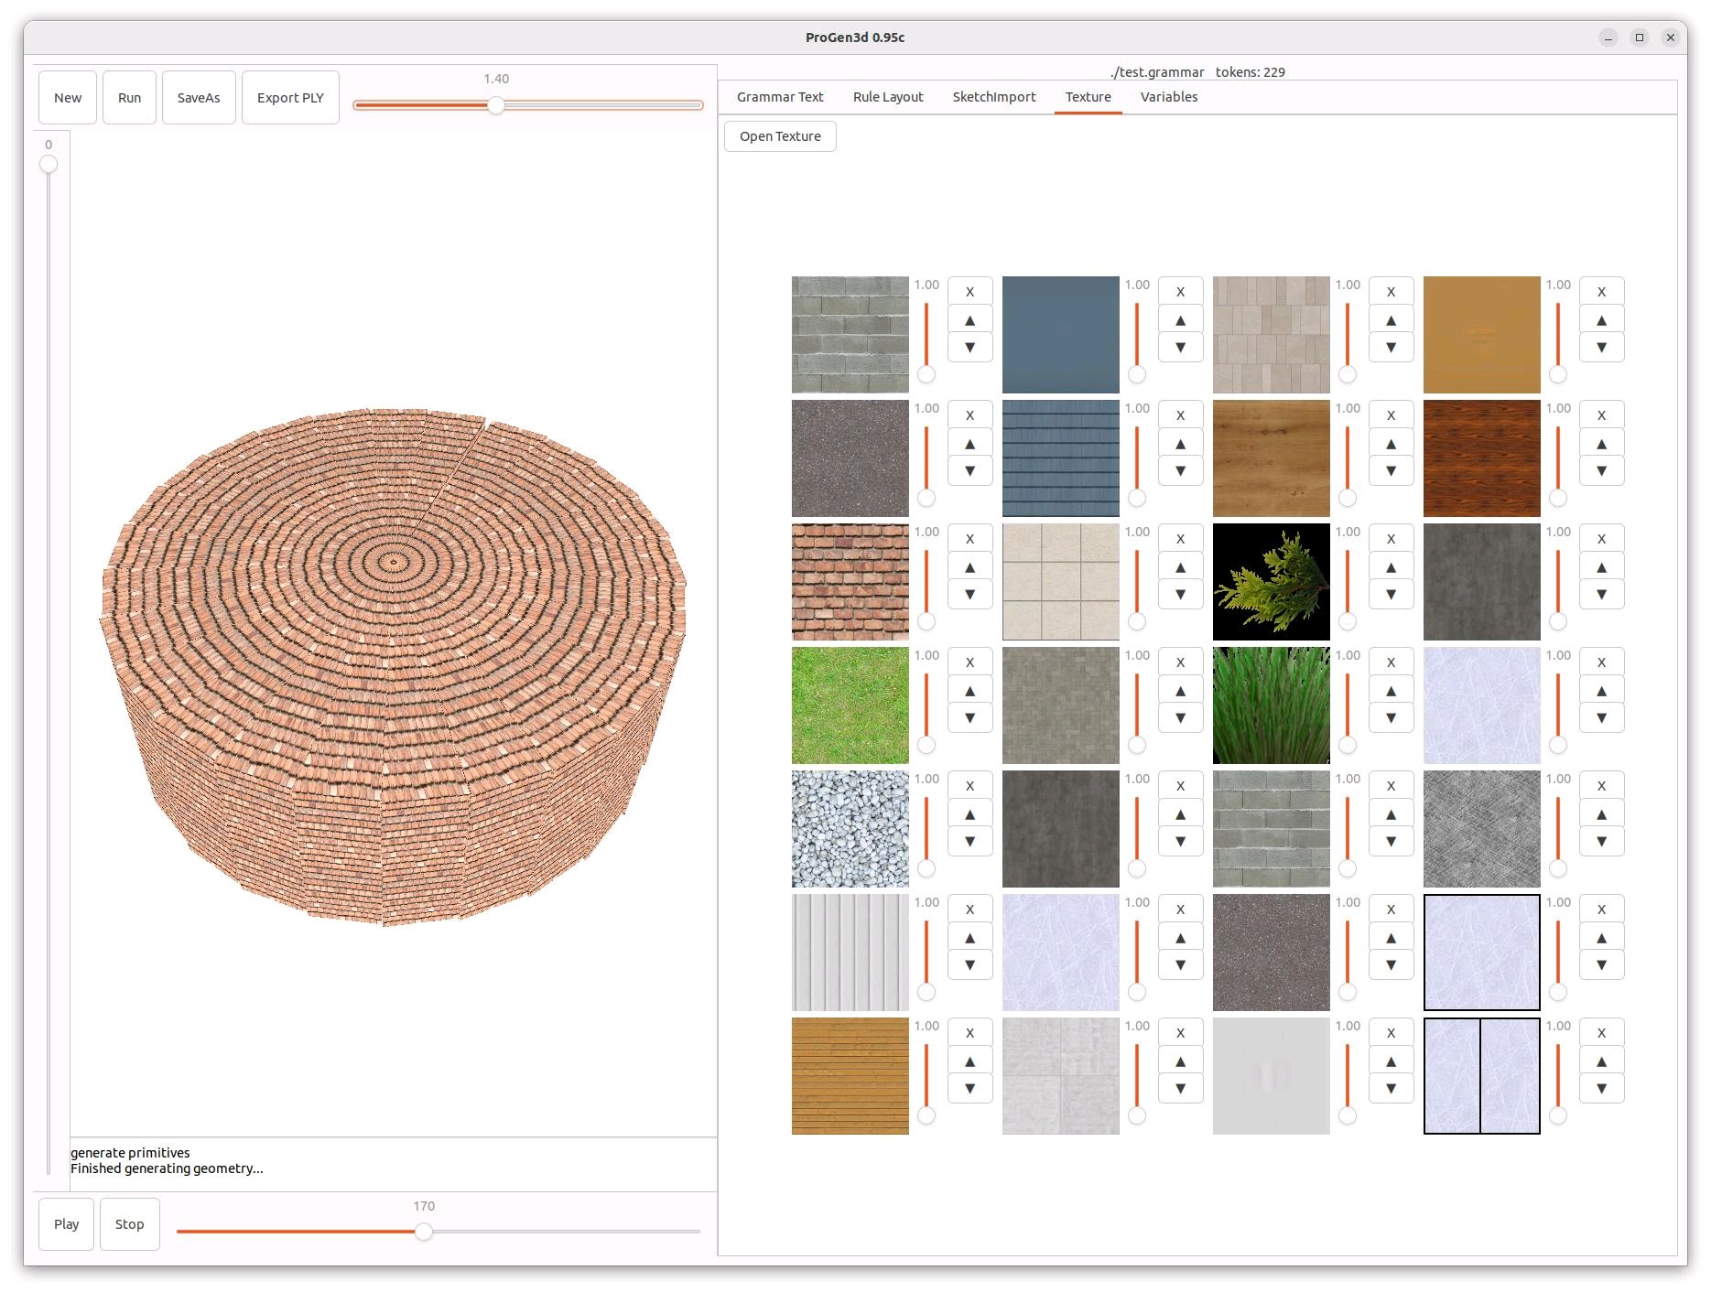Remove the red brick texture with X
1711x1292 pixels.
tap(969, 539)
